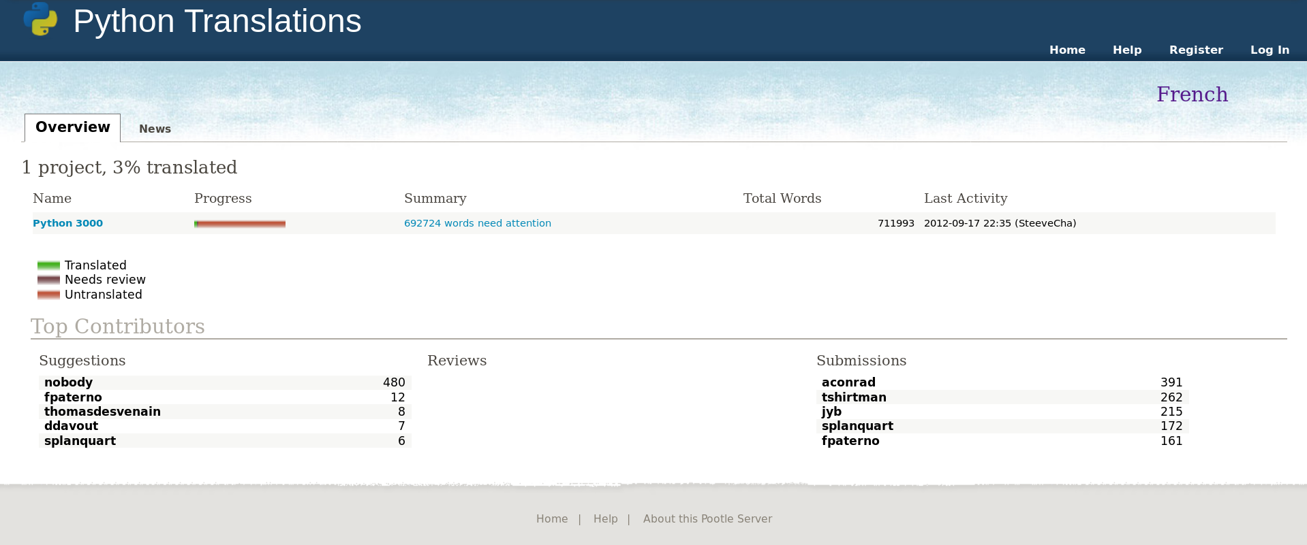Open the Home navigation link
Viewport: 1307px width, 545px height.
(x=1067, y=50)
